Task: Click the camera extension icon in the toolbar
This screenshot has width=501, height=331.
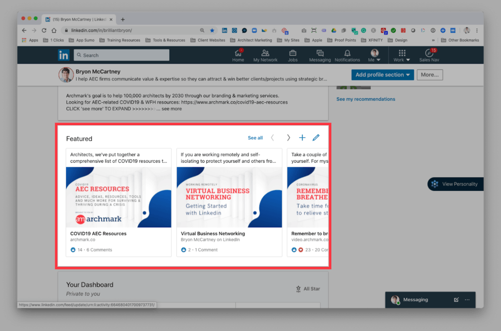Action: [304, 31]
